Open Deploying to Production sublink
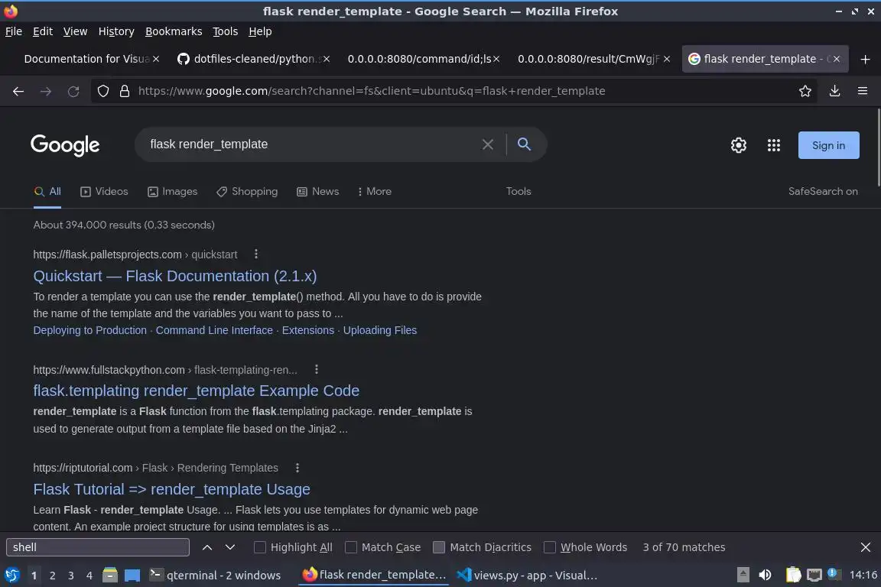881x587 pixels. [90, 330]
